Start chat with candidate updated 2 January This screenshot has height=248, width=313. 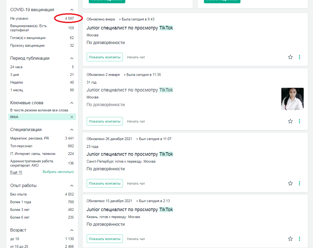[x=136, y=121]
